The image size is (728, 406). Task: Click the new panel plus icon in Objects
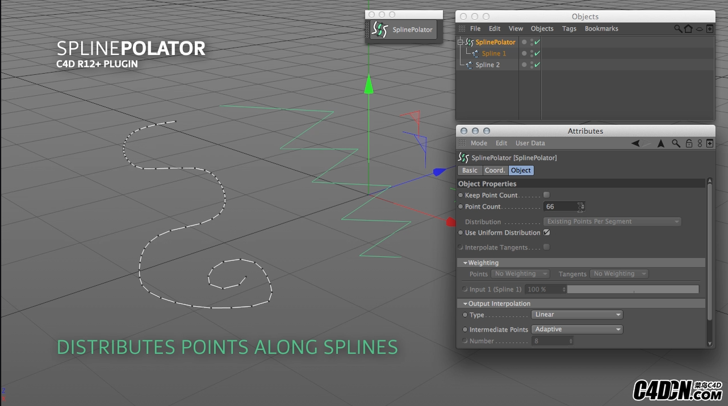tap(710, 28)
